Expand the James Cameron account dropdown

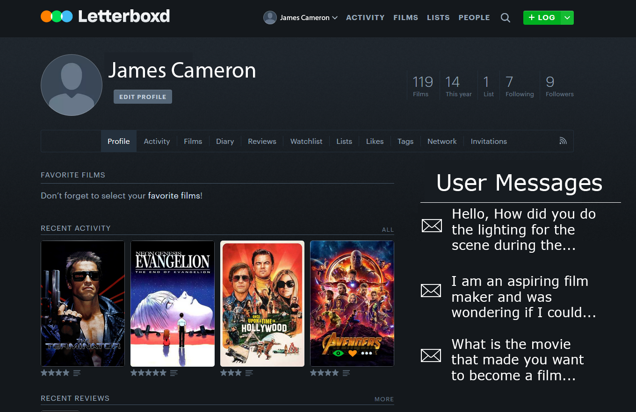point(335,17)
